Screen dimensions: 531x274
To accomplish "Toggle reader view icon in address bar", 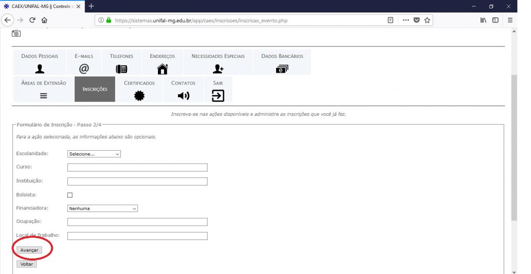I will [x=391, y=20].
